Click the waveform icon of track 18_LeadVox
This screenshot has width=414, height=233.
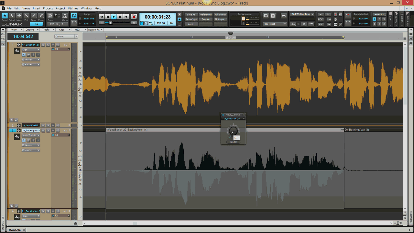[x=17, y=51]
